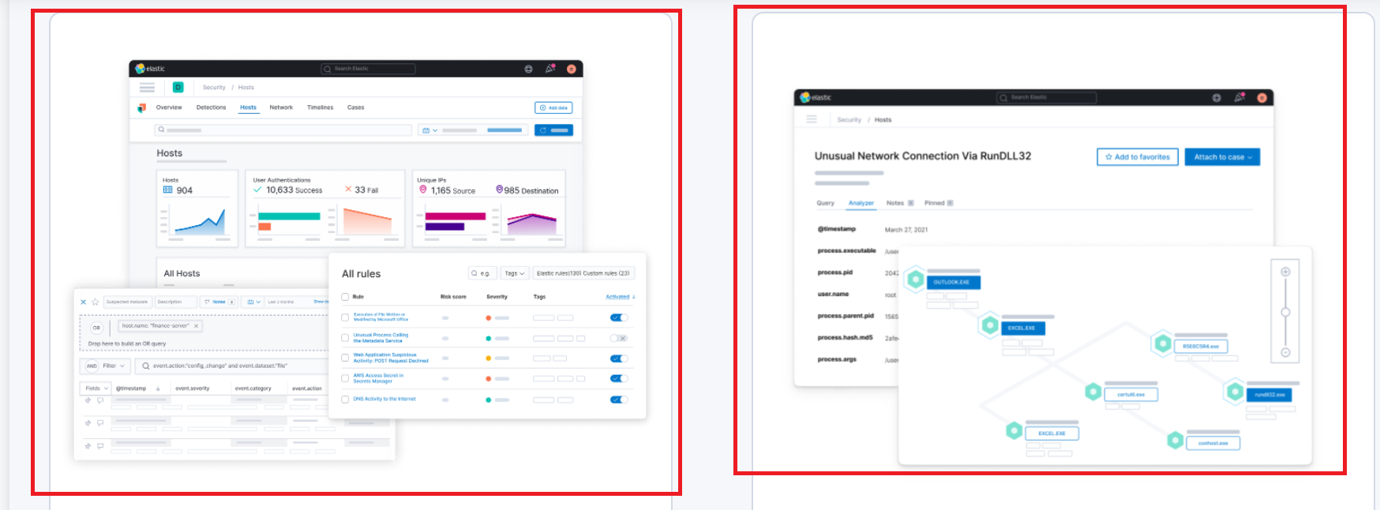Open the date picker dropdown in Hosts toolbar
Screen dimensions: 1380x510
click(x=429, y=130)
